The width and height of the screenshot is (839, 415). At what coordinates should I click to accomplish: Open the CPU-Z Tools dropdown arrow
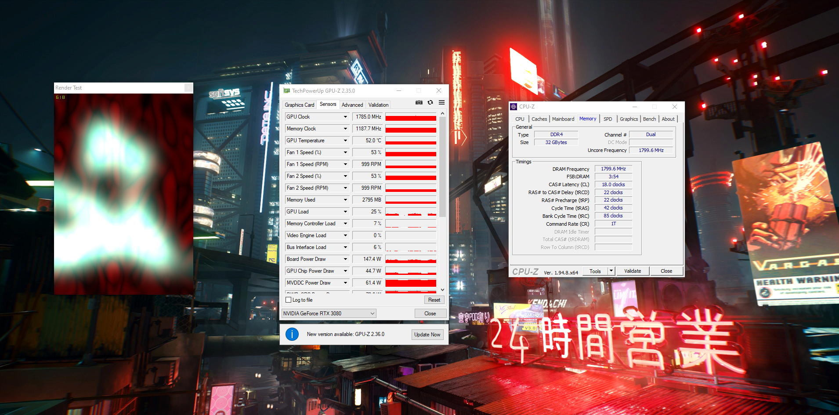pos(611,271)
